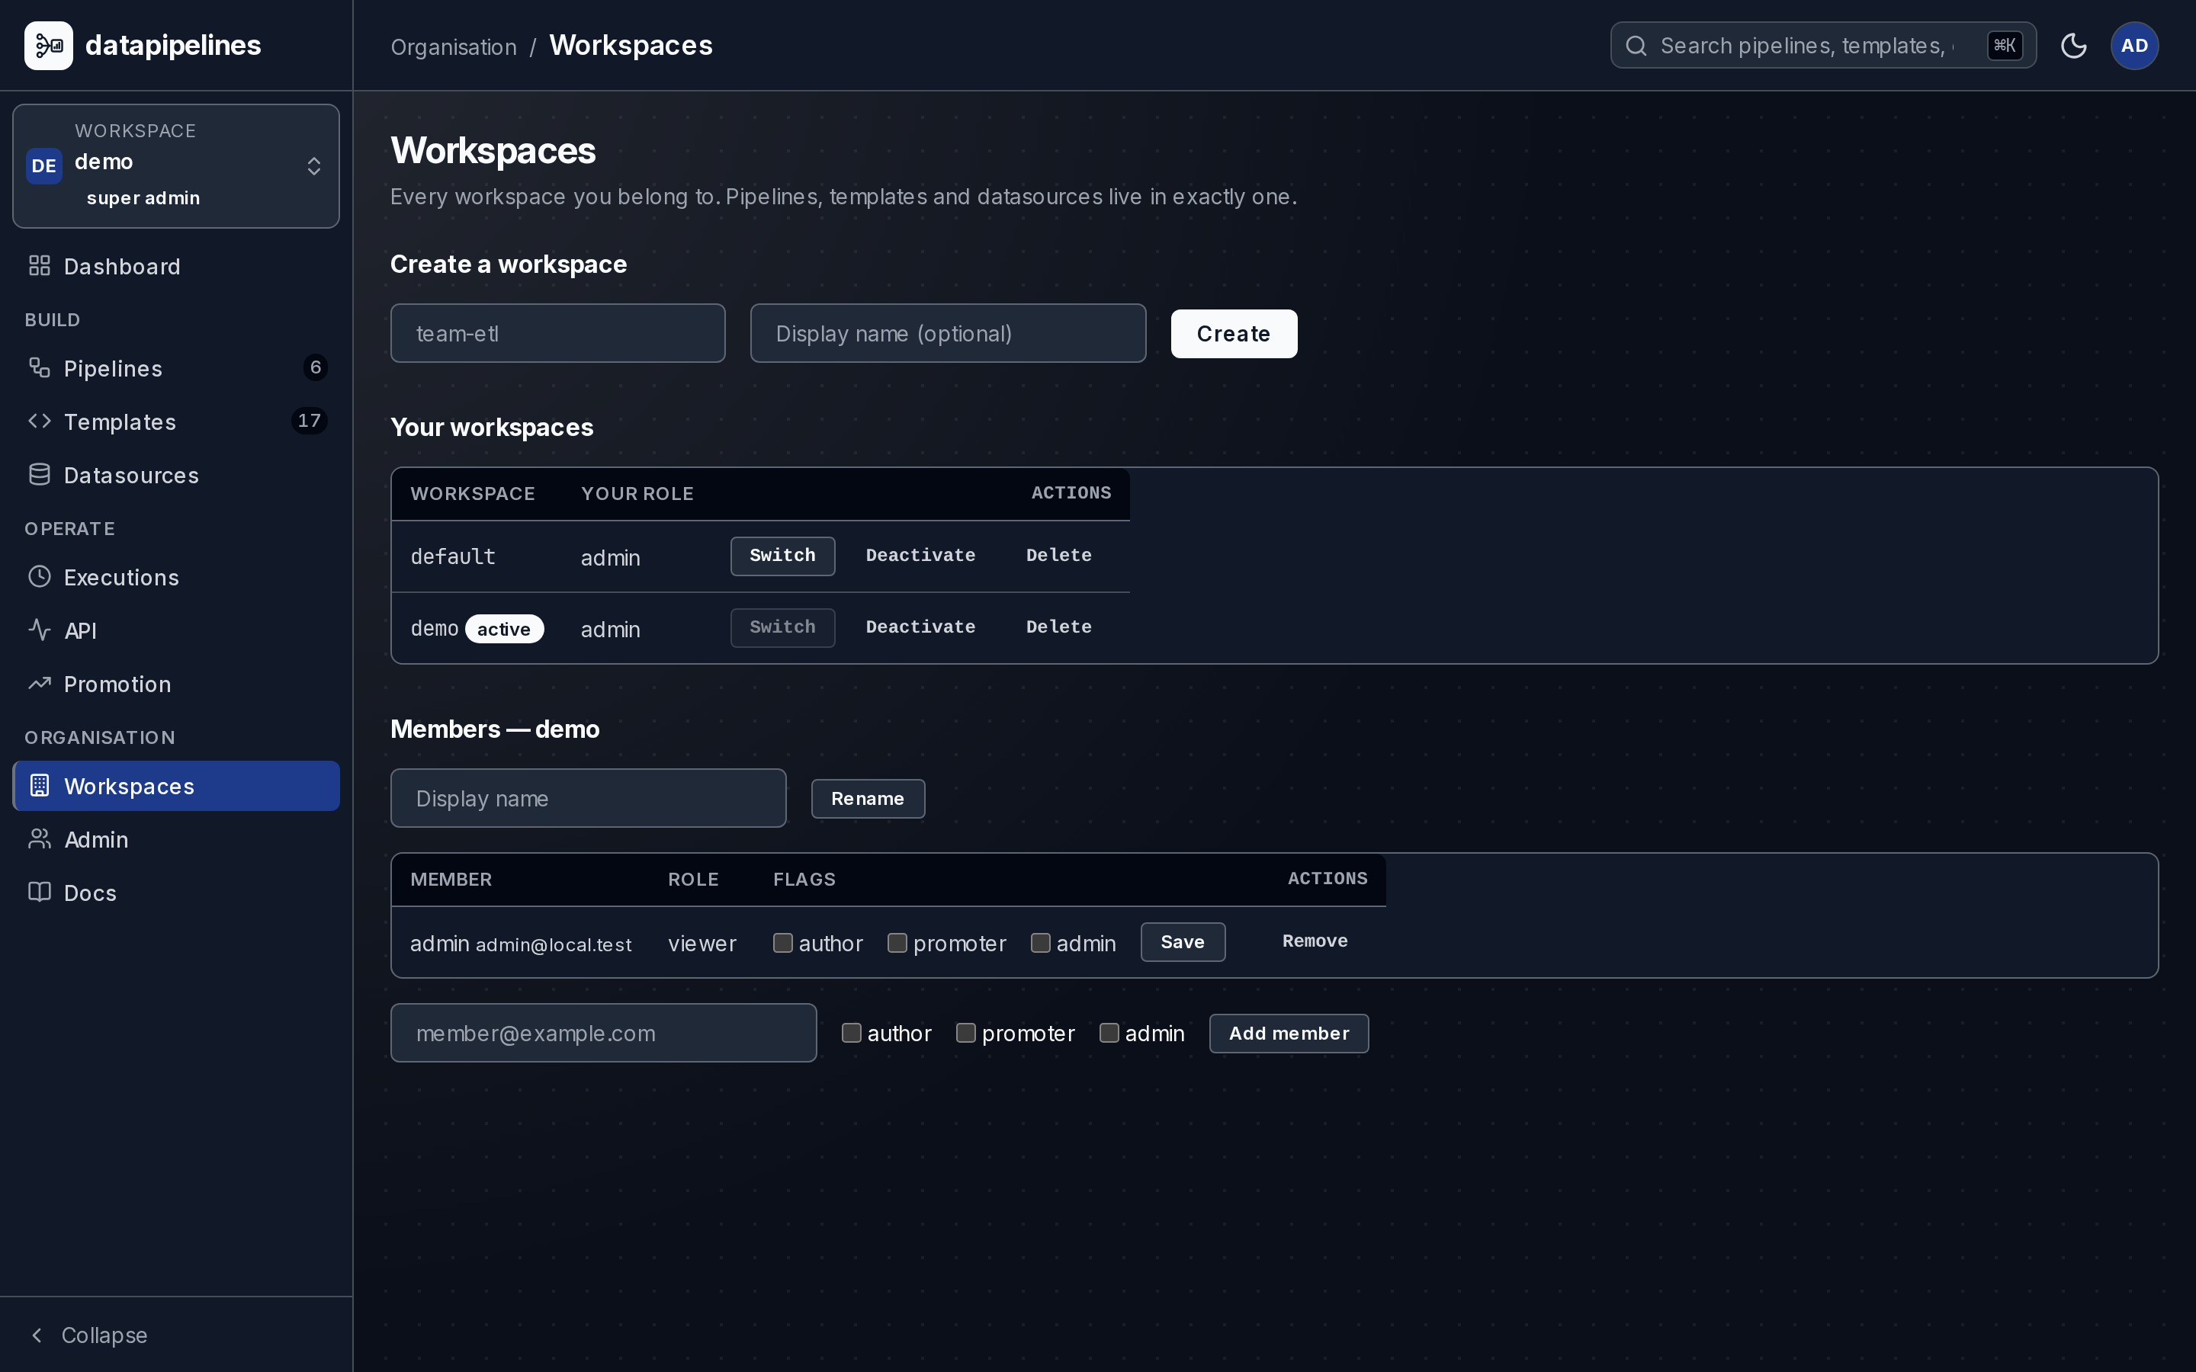Go to the Admin page
Screen dimensions: 2196x1372
176,839
